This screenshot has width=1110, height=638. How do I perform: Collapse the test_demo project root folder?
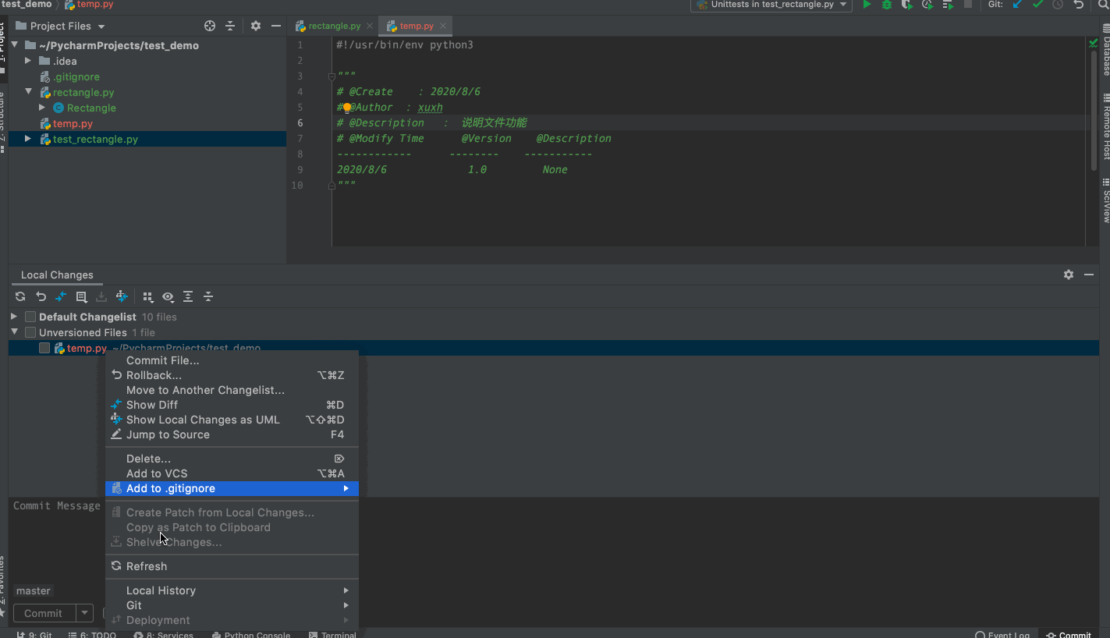coord(14,45)
